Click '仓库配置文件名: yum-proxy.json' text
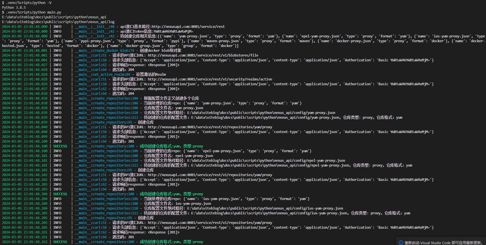Screen dimensions: 486x245 click(173, 108)
